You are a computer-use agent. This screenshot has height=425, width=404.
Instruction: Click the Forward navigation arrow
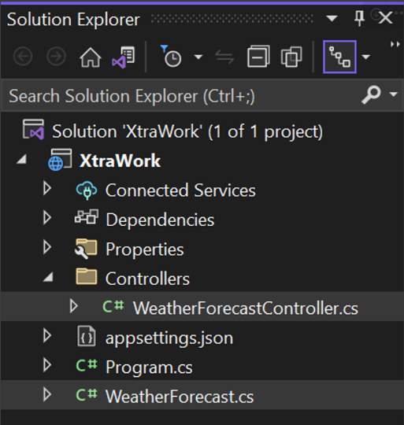pyautogui.click(x=56, y=57)
